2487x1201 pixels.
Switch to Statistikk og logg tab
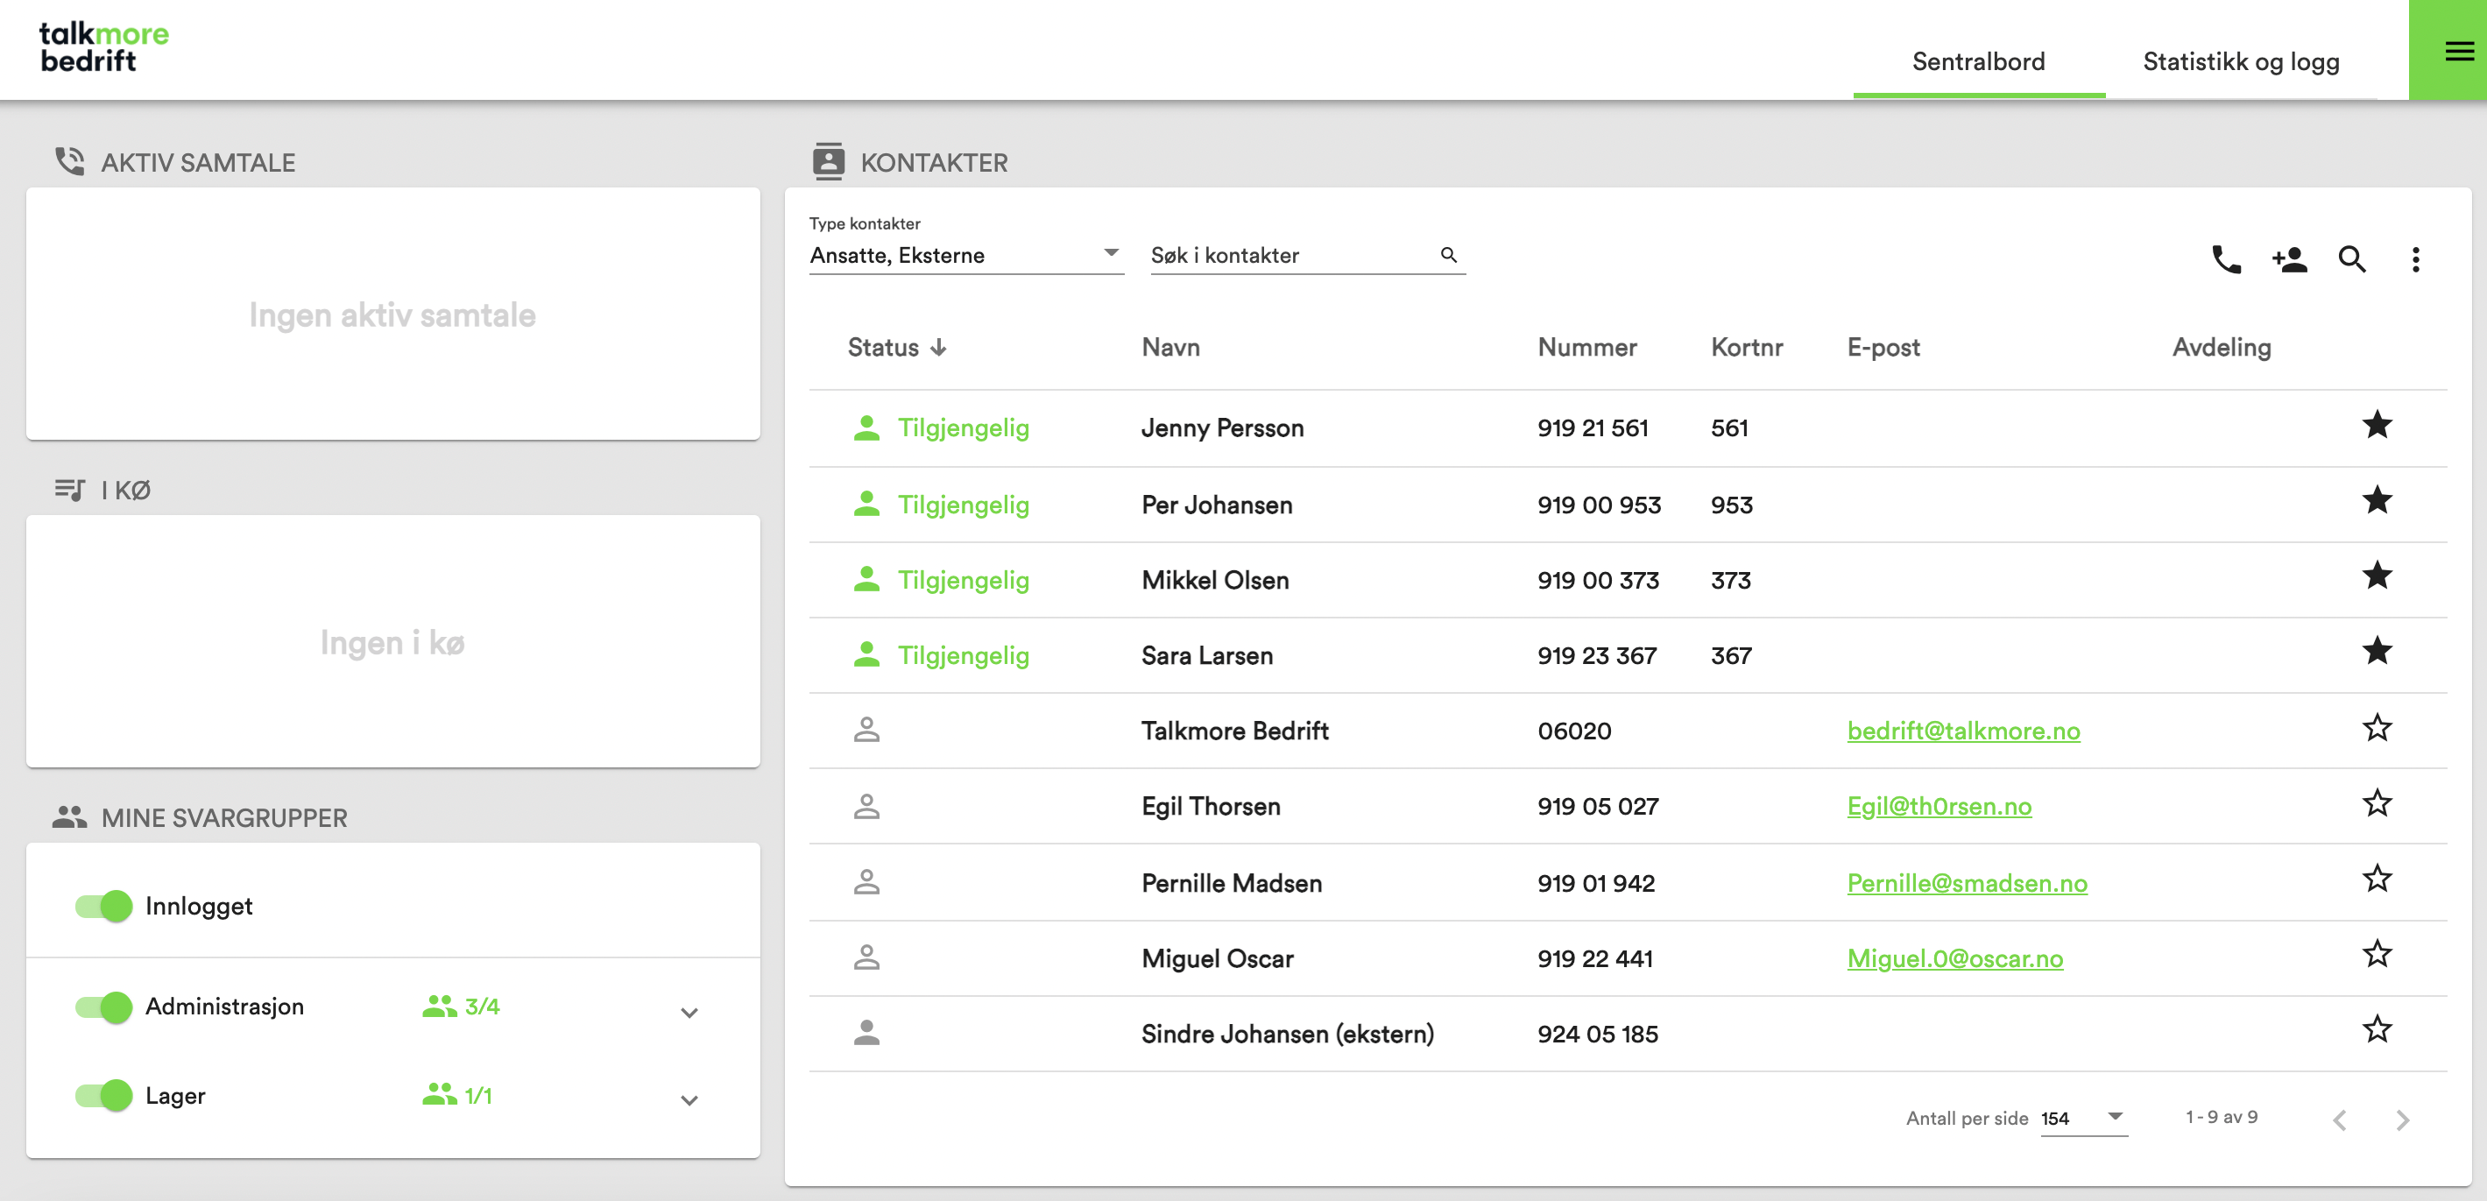click(x=2241, y=62)
